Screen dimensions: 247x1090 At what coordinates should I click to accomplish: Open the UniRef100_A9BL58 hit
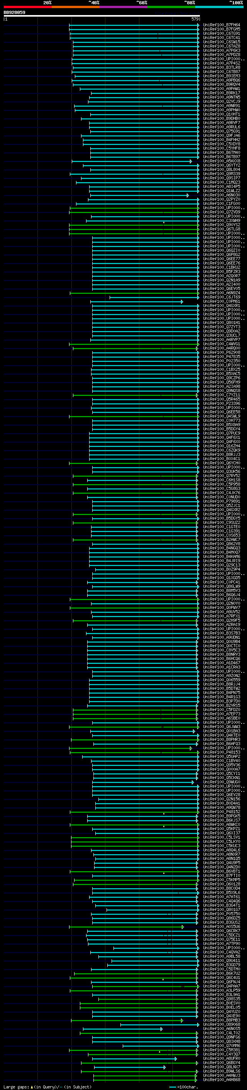[222, 956]
